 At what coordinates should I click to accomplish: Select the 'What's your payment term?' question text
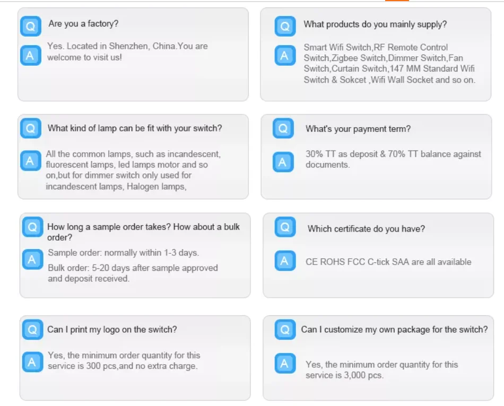point(358,129)
